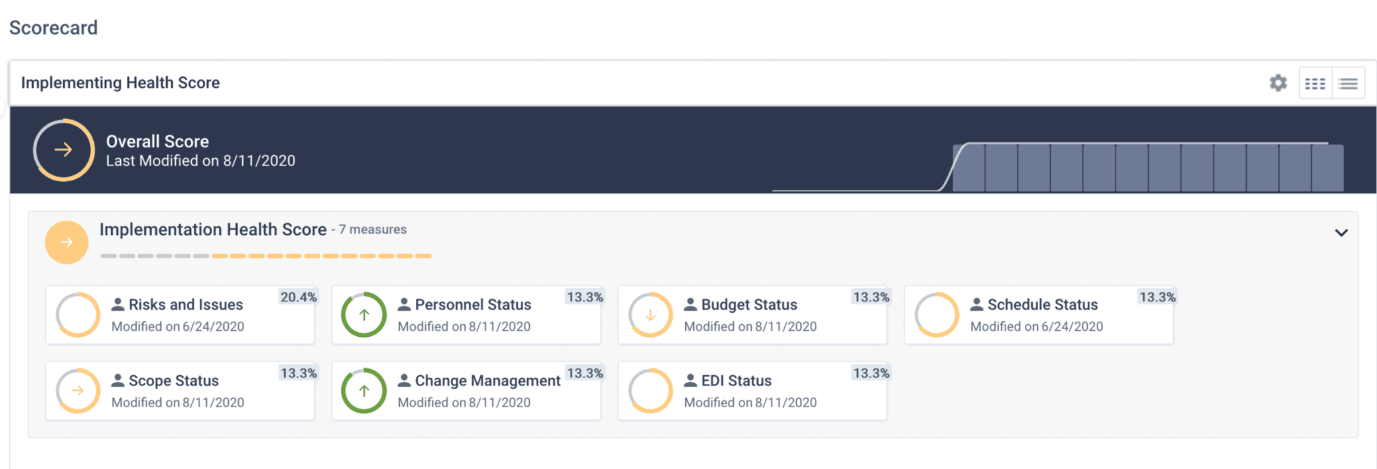The width and height of the screenshot is (1377, 469).
Task: Click the Schedule Status circle indicator
Action: tap(936, 315)
